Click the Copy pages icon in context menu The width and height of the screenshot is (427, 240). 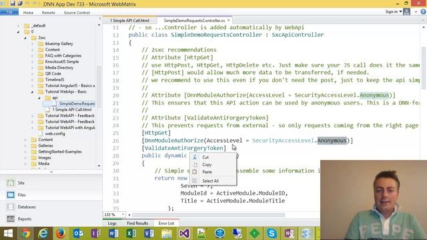pyautogui.click(x=195, y=165)
